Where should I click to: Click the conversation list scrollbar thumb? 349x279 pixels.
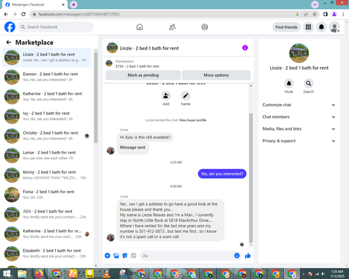96,98
